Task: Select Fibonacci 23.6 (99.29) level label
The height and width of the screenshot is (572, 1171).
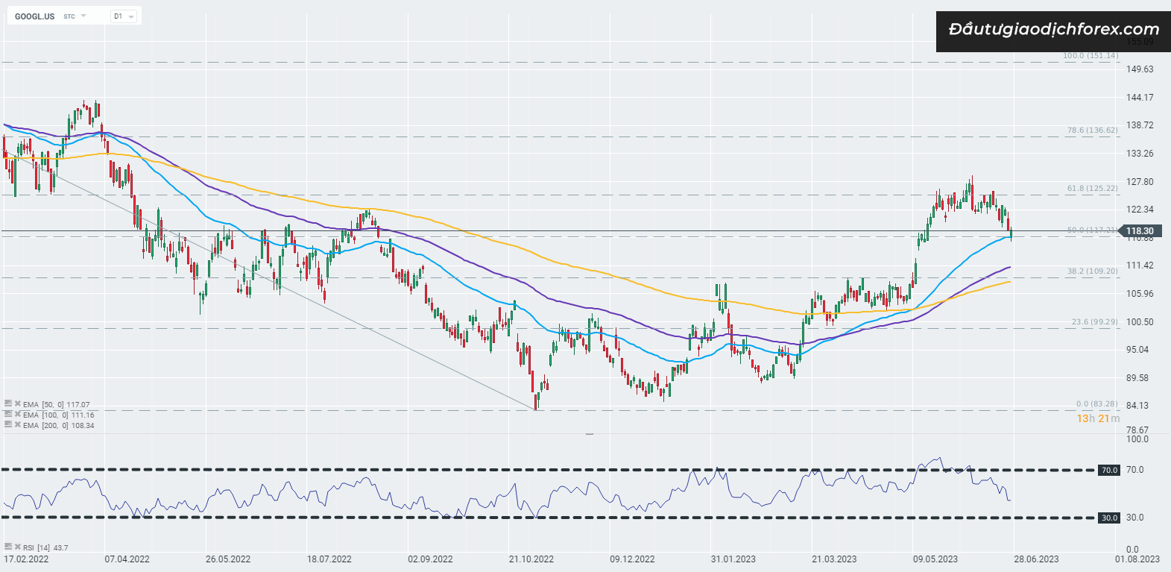Action: [x=1095, y=322]
